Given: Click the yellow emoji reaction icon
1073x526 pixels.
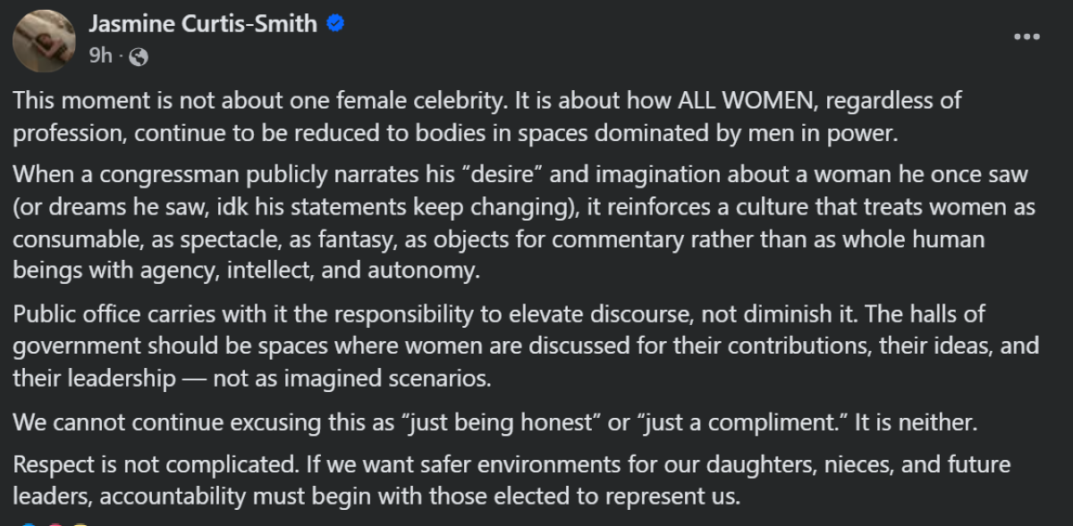Looking at the screenshot, I should pos(80,523).
